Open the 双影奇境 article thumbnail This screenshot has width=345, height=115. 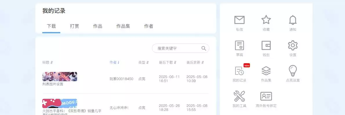[60, 103]
